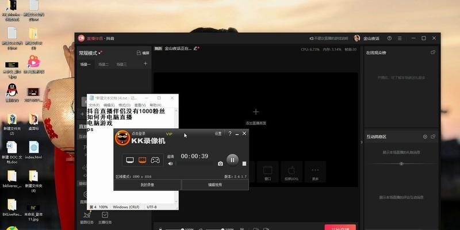Open Notepad 文件(F) menu
The width and height of the screenshot is (460, 230).
click(94, 105)
